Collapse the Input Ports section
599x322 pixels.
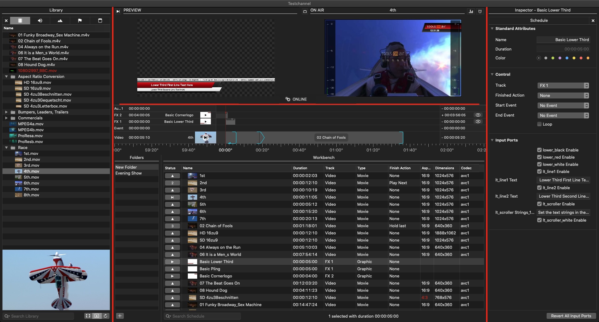point(492,140)
